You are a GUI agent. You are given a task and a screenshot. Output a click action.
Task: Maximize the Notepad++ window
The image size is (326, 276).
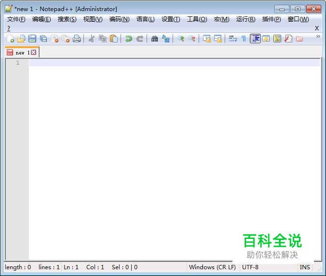[x=298, y=9]
